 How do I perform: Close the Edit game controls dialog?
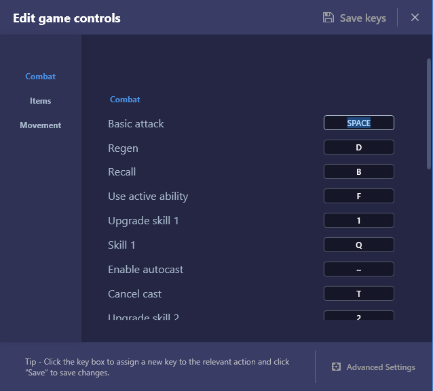click(x=415, y=18)
